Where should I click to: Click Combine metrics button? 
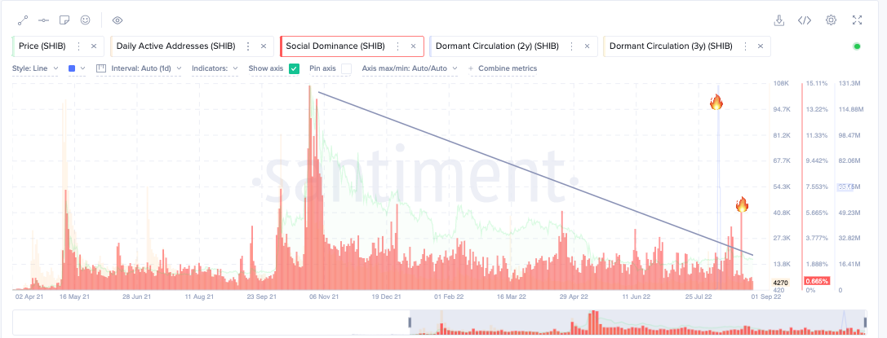coord(503,68)
